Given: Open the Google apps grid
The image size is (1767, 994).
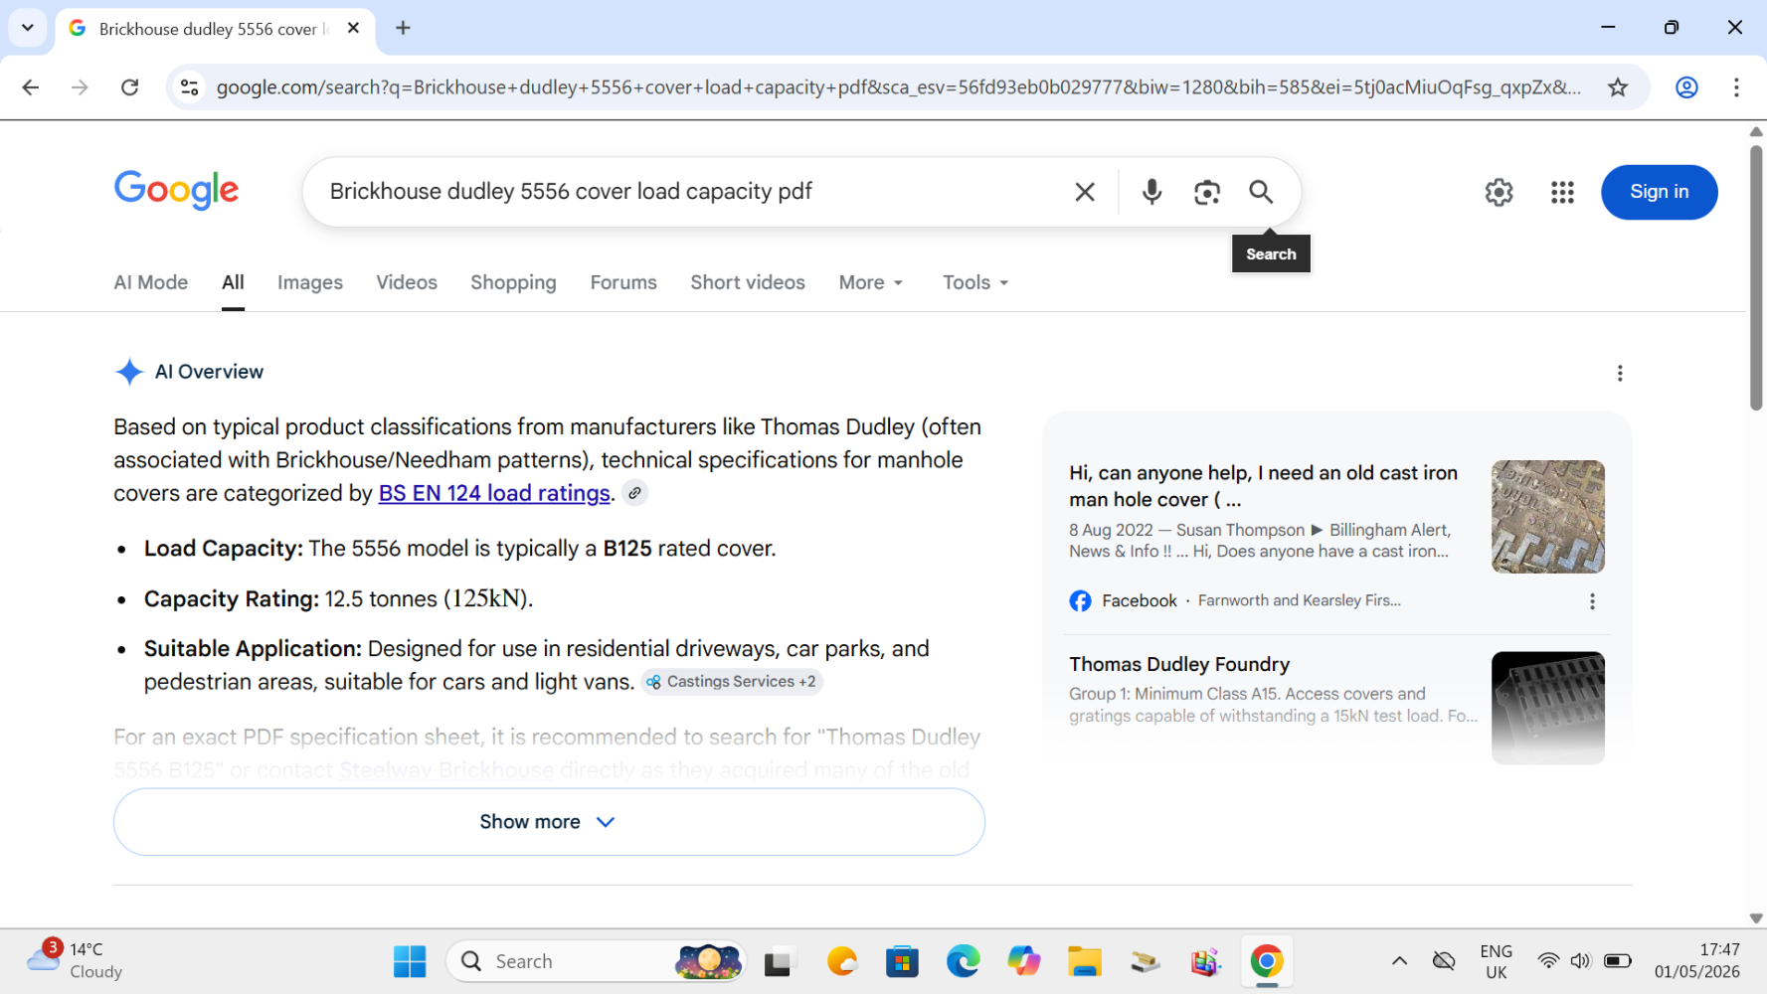Looking at the screenshot, I should pos(1562,192).
